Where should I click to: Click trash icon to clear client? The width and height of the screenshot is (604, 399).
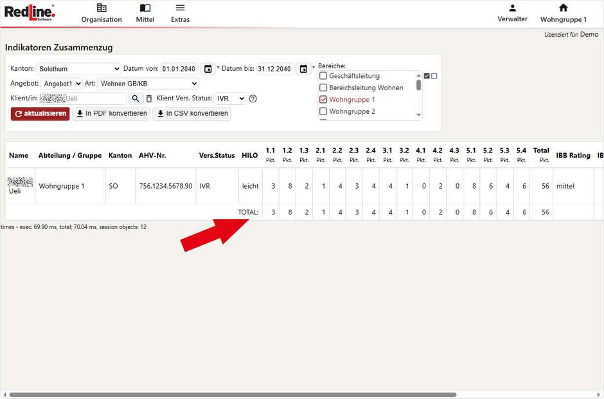click(149, 98)
